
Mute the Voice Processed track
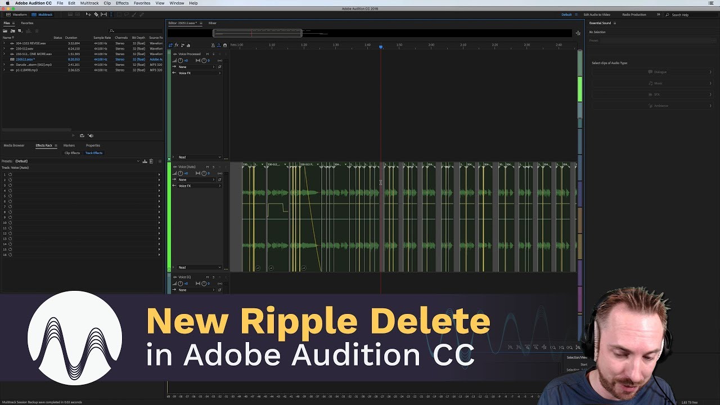[208, 54]
